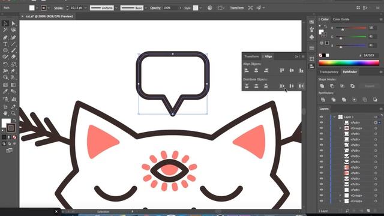This screenshot has width=384, height=216.
Task: Open stroke color dropdown in control bar
Action: pyautogui.click(x=49, y=8)
